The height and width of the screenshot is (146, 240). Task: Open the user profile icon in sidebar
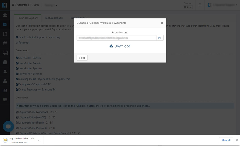tap(5, 72)
